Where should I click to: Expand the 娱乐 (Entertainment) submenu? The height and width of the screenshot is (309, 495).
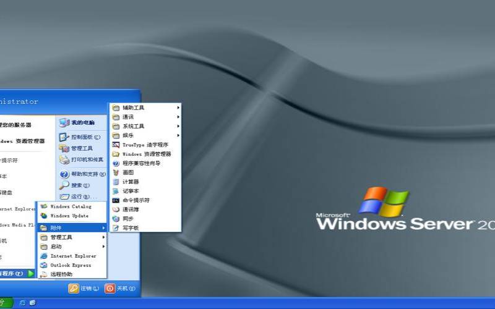(x=145, y=135)
